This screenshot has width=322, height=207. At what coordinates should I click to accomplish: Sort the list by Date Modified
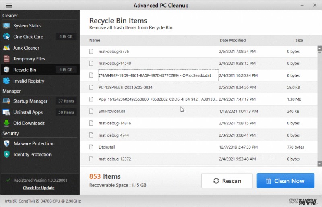(232, 40)
